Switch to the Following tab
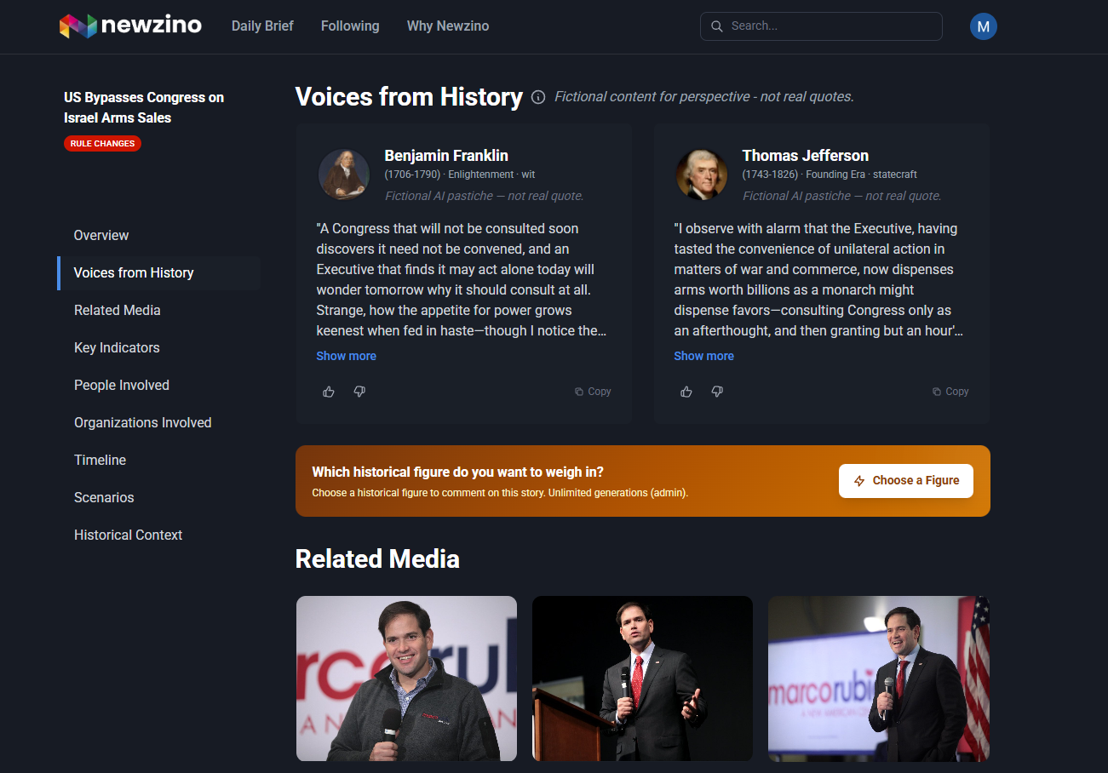Screen dimensions: 1108x773 click(350, 26)
